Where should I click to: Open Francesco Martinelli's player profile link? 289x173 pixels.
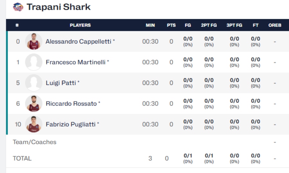75,62
